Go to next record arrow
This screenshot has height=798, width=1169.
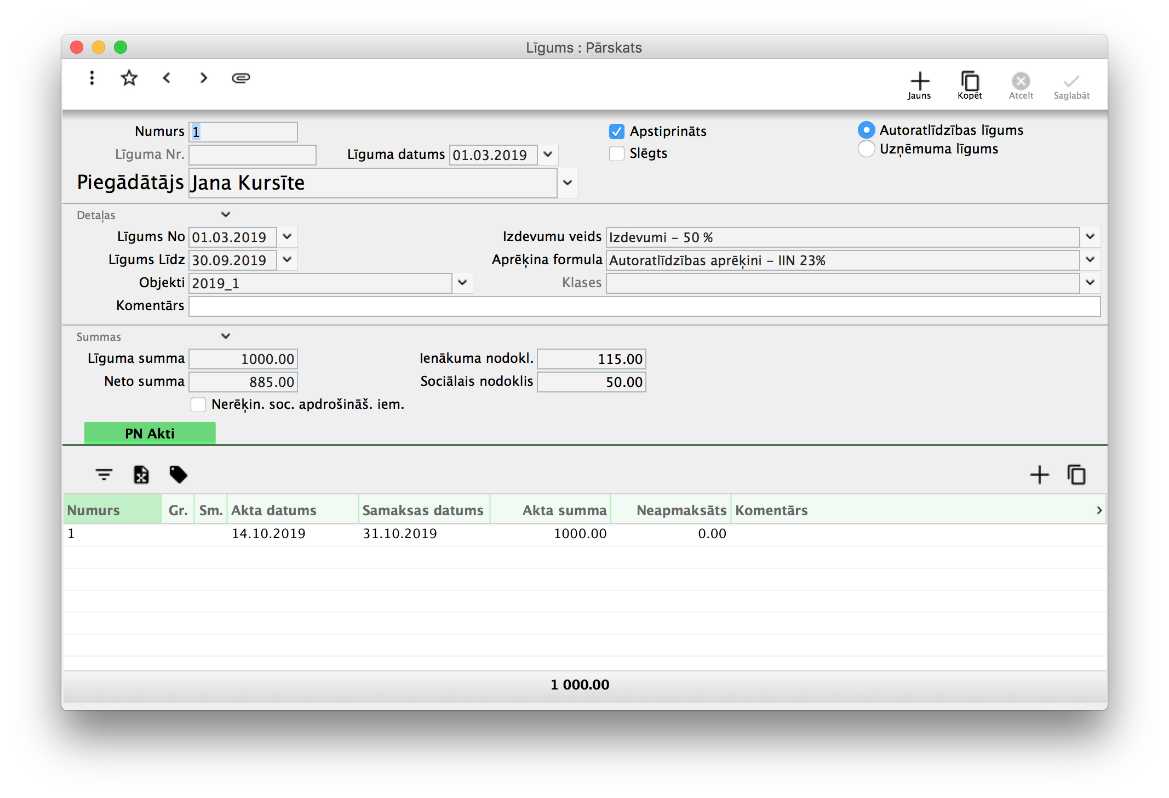click(x=204, y=78)
